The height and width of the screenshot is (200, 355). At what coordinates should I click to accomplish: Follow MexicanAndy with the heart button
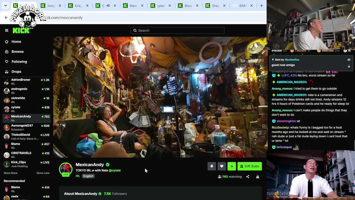[x=222, y=166]
